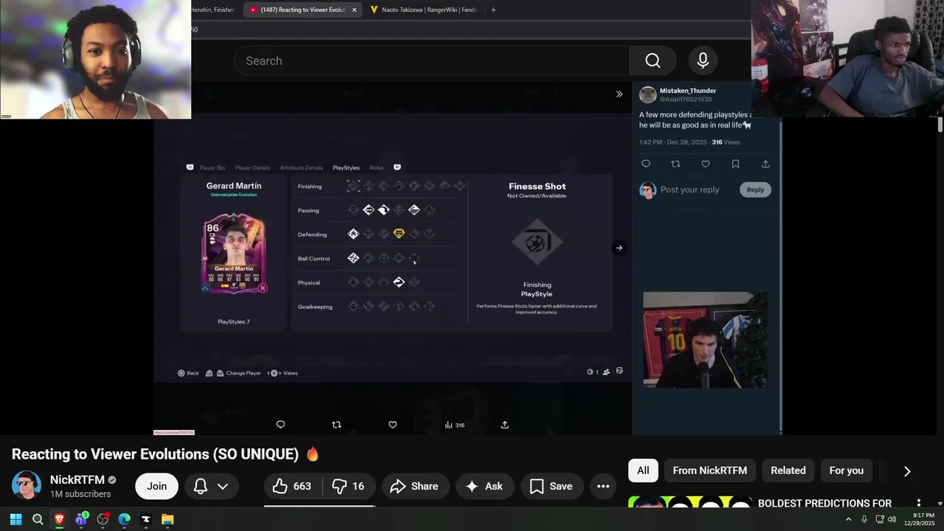
Task: Click bookmark icon under Mistaken_Thunder tweet
Action: pos(735,164)
